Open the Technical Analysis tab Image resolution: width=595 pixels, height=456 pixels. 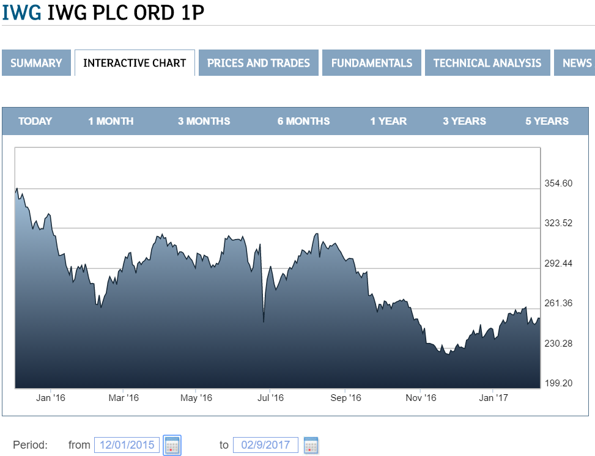[x=487, y=63]
